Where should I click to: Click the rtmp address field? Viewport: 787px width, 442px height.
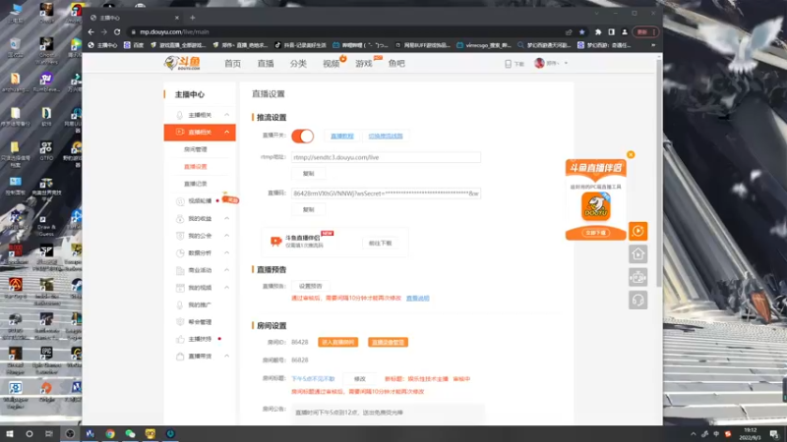coord(386,157)
